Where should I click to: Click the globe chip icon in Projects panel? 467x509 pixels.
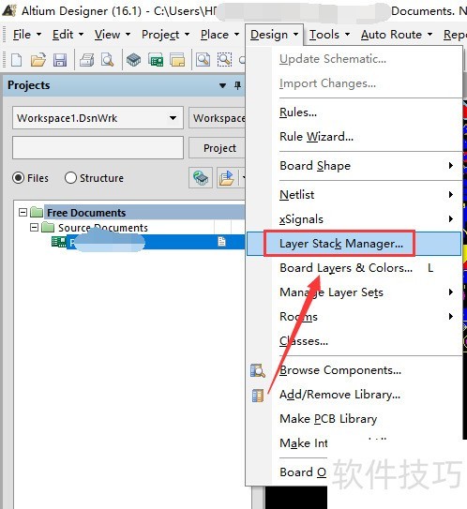[x=201, y=178]
